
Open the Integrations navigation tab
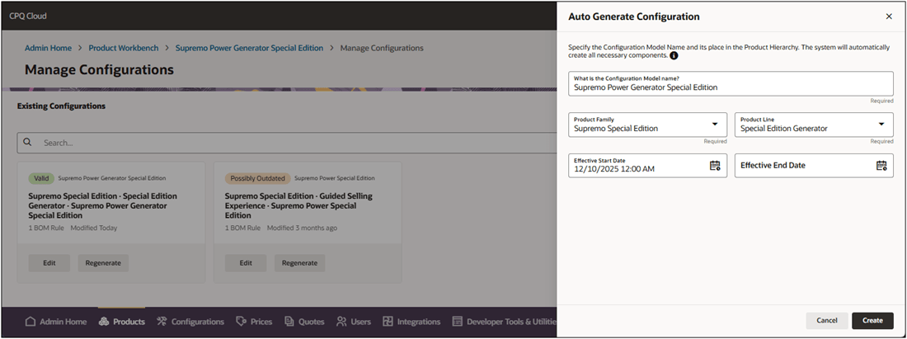click(x=411, y=322)
